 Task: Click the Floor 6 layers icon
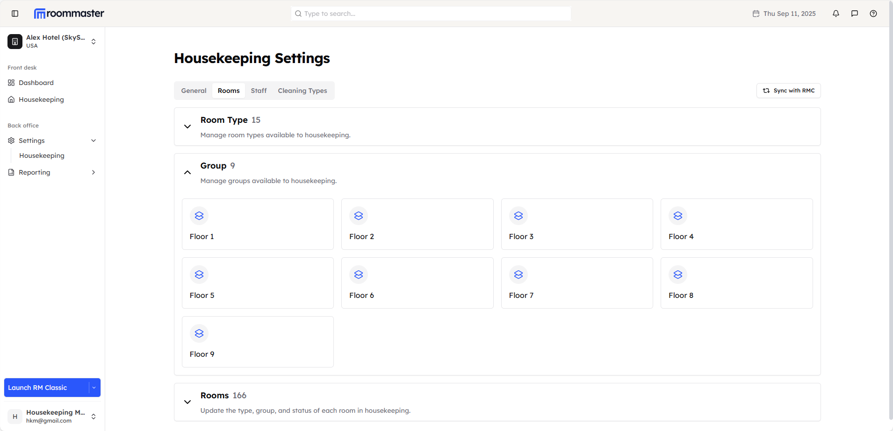359,275
